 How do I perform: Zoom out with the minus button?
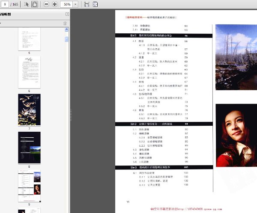coord(46,4)
